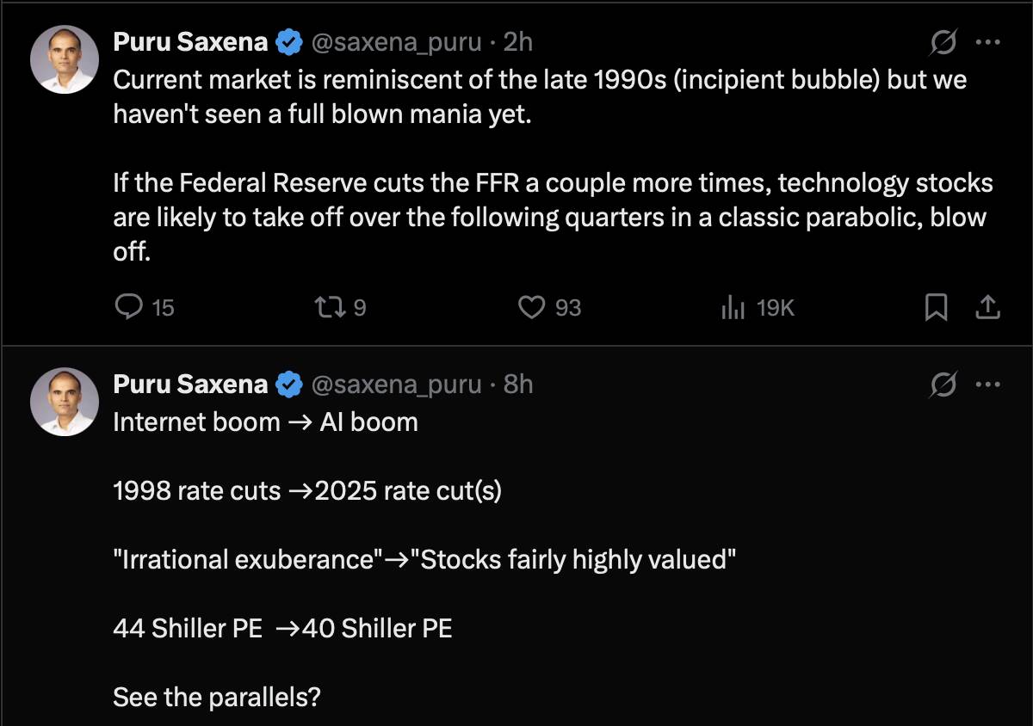Click Puru Saxena name on the 2h tweet
The image size is (1033, 726).
[x=190, y=41]
